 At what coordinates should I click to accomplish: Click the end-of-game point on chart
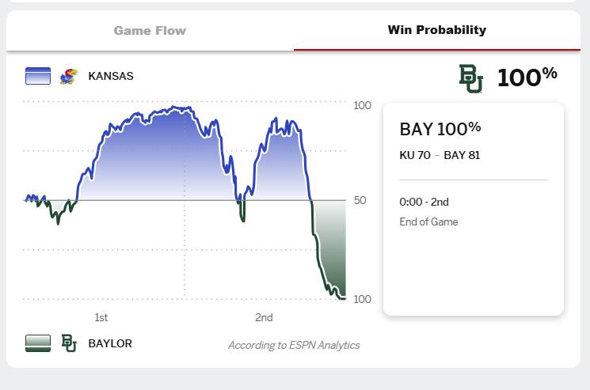point(344,298)
